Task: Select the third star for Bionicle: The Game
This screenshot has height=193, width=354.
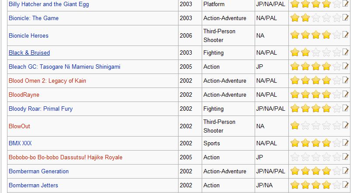Action: point(316,18)
